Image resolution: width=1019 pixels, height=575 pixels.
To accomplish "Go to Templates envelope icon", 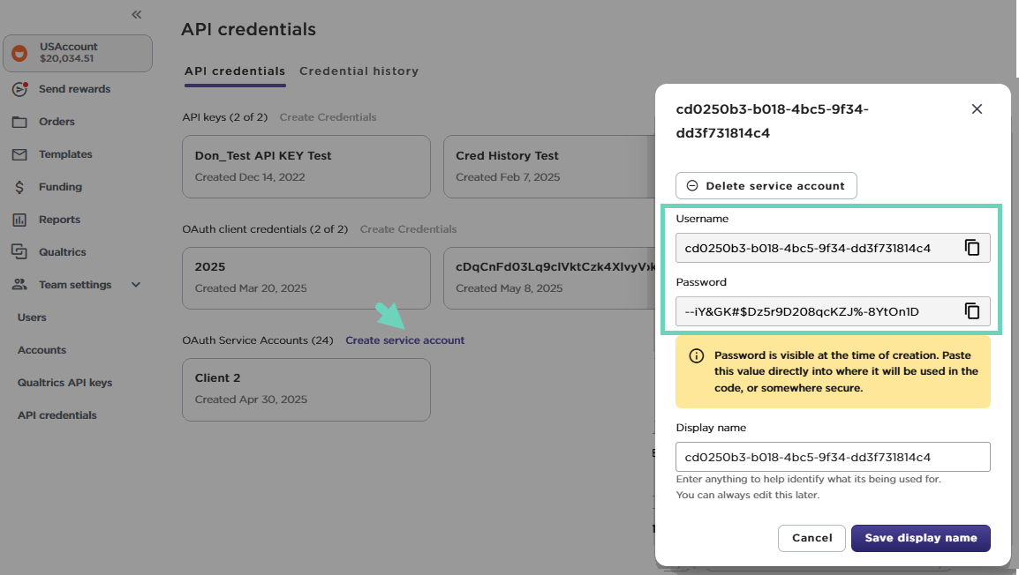I will 19,154.
